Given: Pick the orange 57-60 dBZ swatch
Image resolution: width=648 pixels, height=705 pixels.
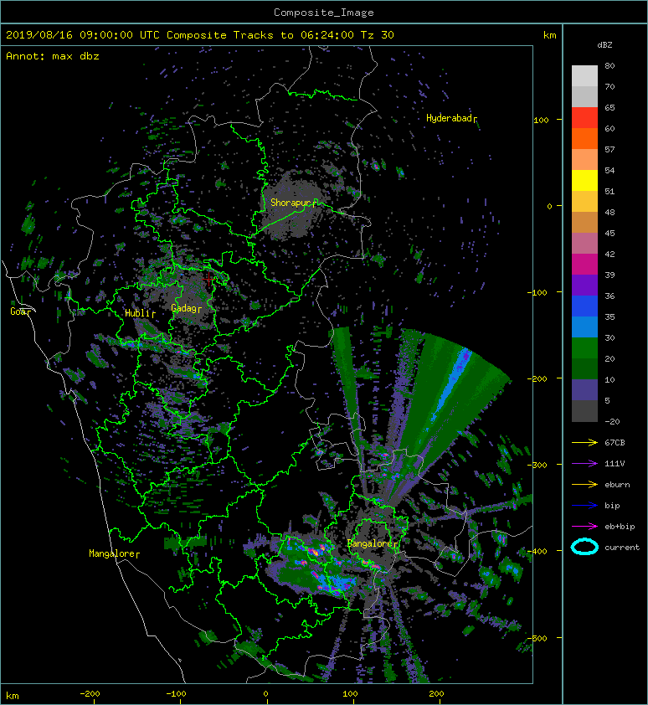Looking at the screenshot, I should pos(584,138).
